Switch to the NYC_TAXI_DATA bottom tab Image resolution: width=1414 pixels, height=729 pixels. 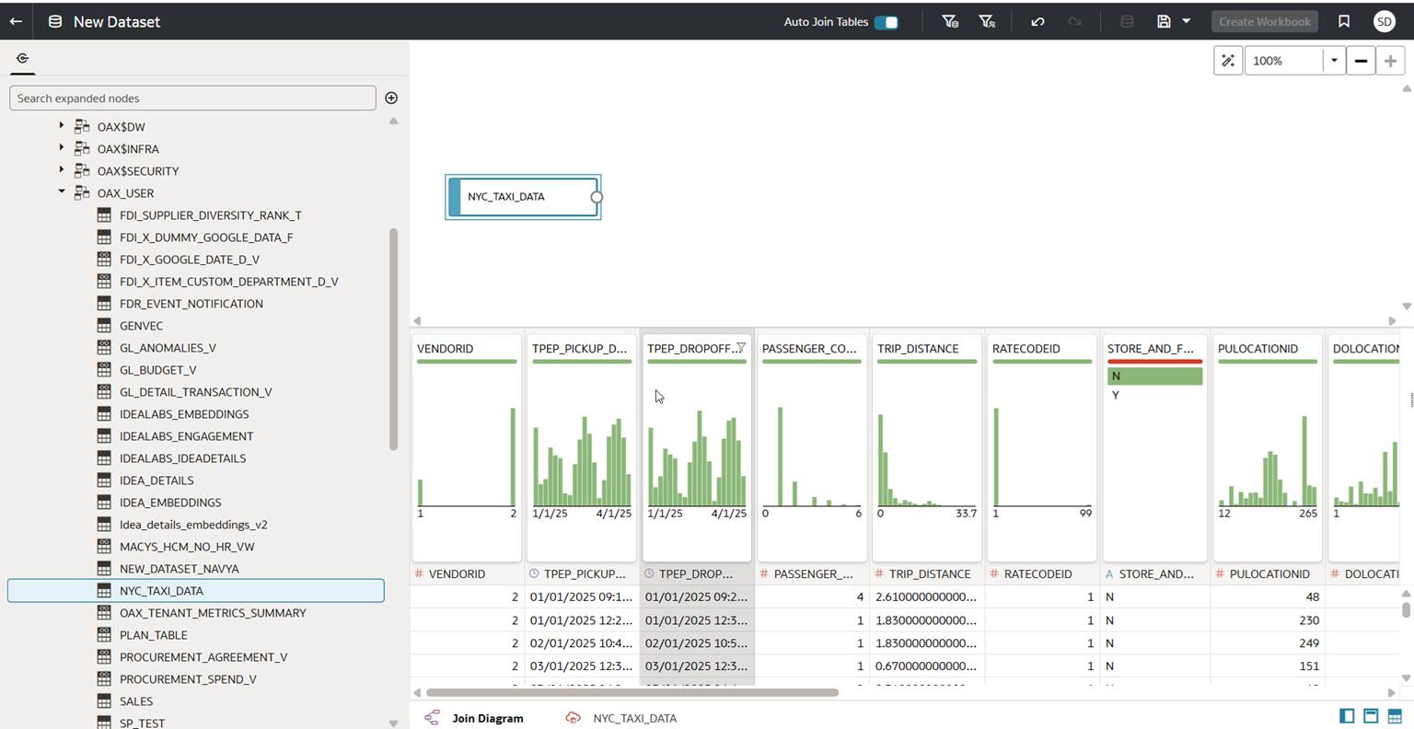point(621,718)
